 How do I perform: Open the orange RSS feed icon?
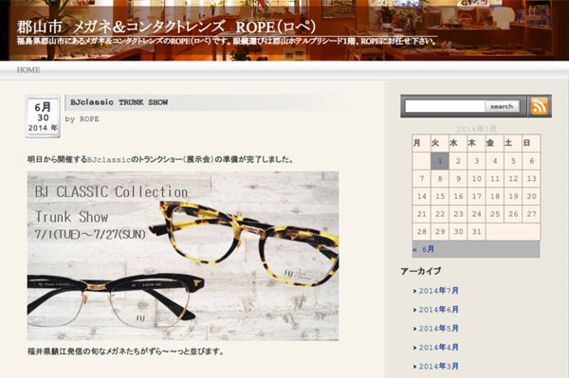pyautogui.click(x=540, y=106)
